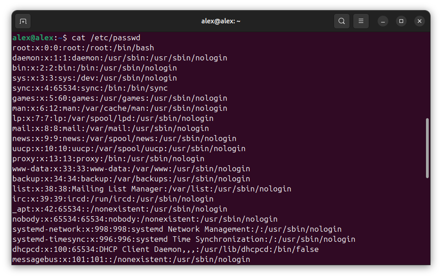This screenshot has height=278, width=442.
Task: Maximize the terminal window
Action: tap(401, 21)
